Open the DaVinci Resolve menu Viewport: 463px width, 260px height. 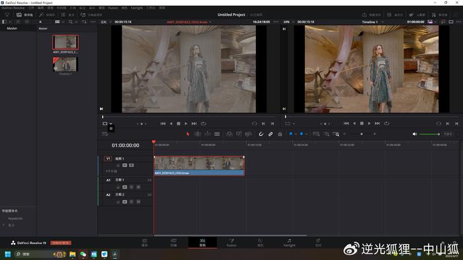13,8
